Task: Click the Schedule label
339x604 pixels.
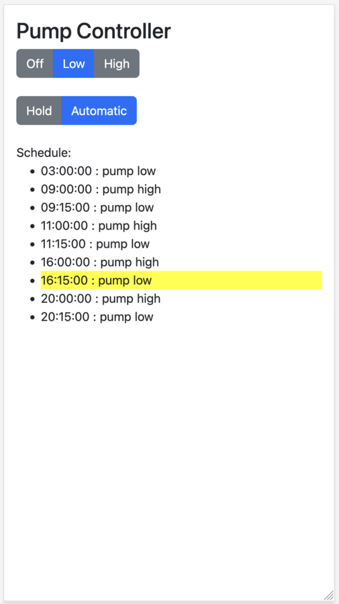Action: (x=44, y=152)
